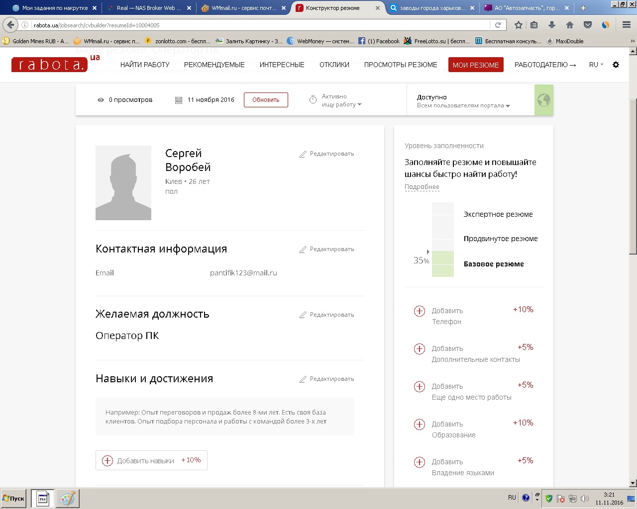Open the Пуск start button
The image size is (637, 509).
pyautogui.click(x=13, y=499)
